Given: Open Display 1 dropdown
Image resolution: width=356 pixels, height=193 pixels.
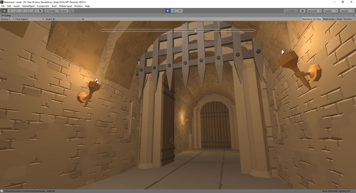Looking at the screenshot, I should 7,19.
